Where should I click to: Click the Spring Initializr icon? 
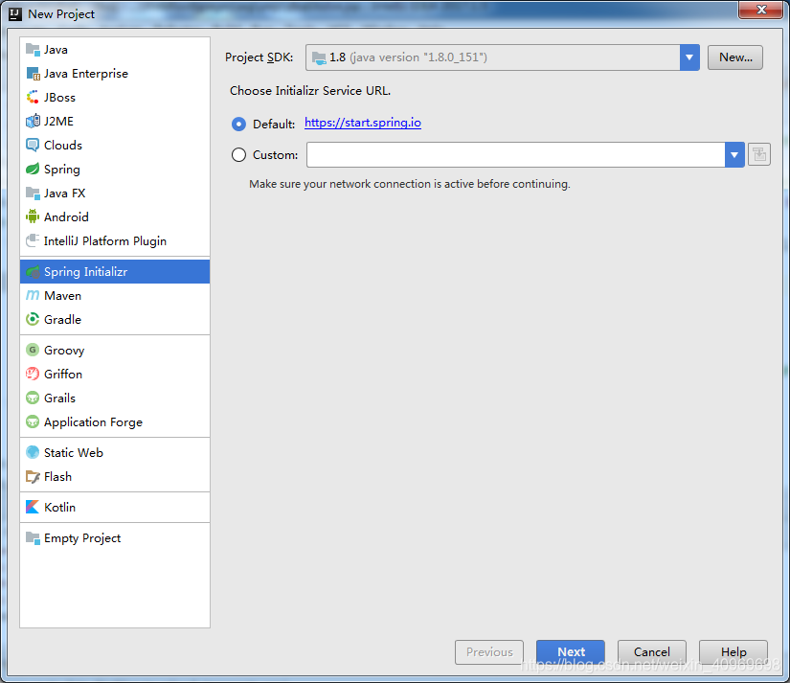tap(33, 272)
